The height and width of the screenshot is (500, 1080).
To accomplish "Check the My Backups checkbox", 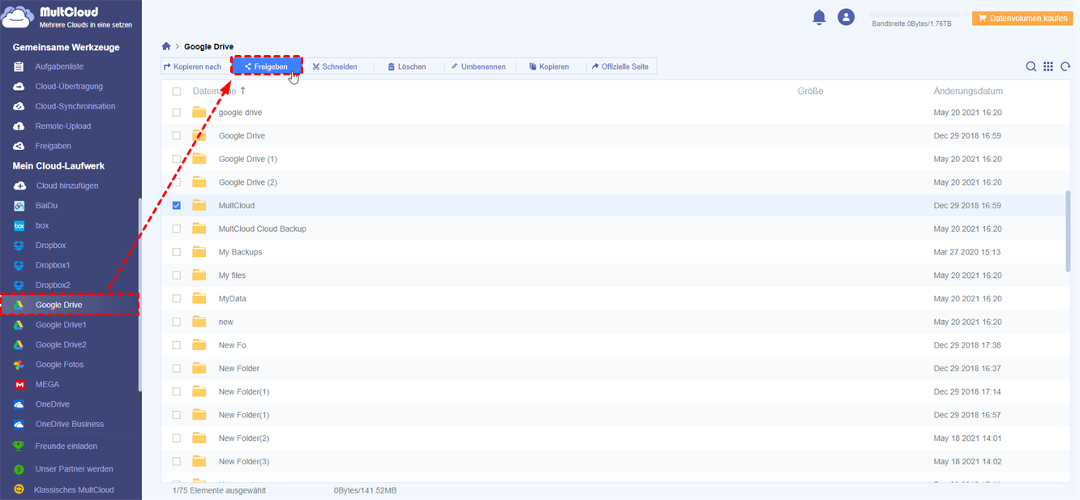I will click(177, 252).
